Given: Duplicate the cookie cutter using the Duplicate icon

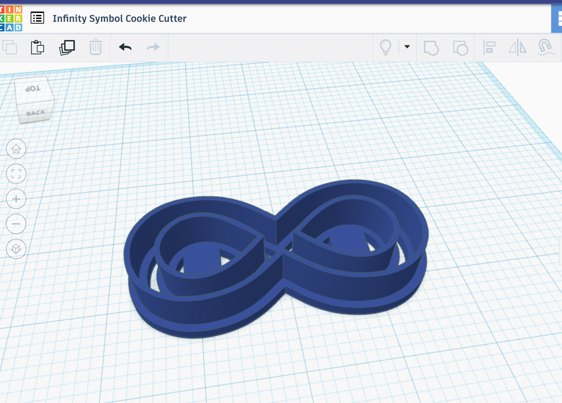Looking at the screenshot, I should (x=67, y=47).
